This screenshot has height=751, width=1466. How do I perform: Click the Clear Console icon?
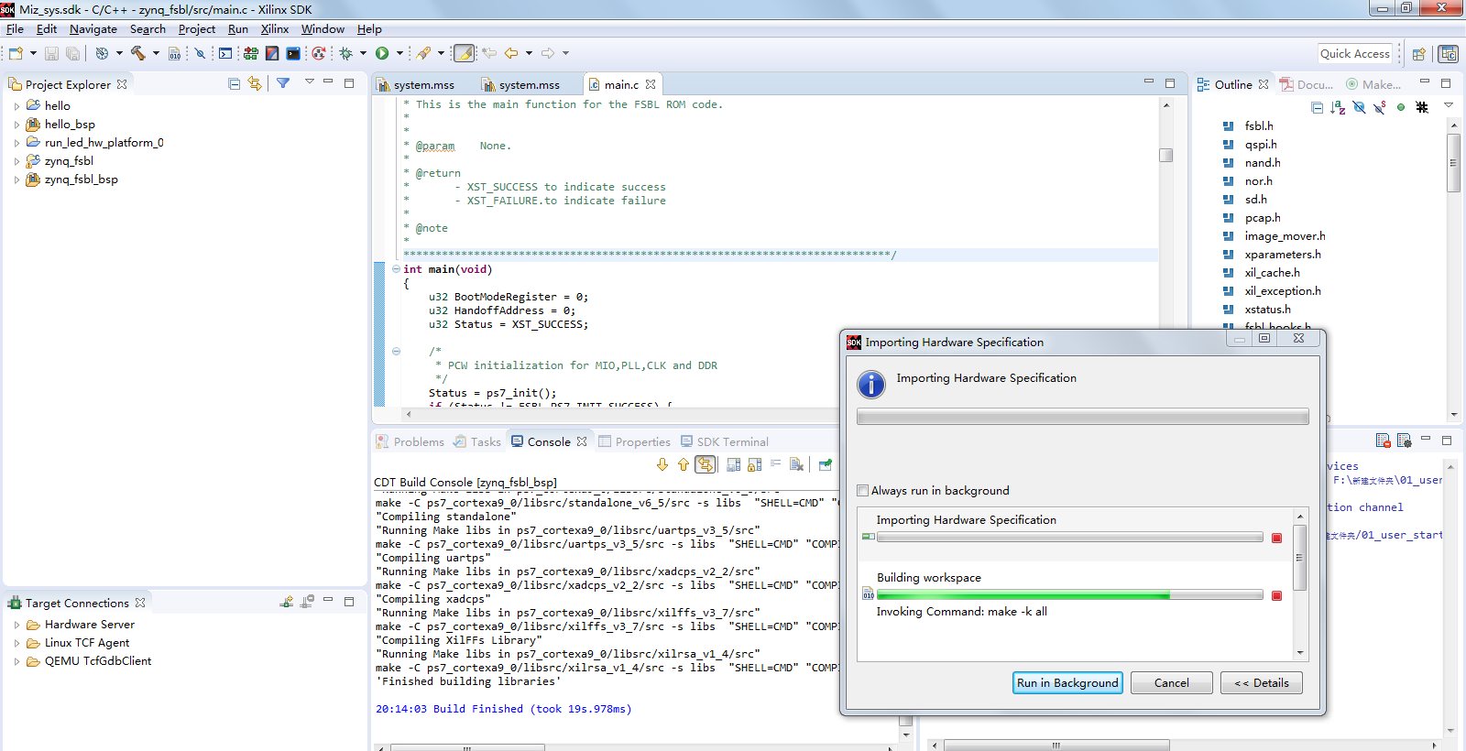click(x=796, y=465)
